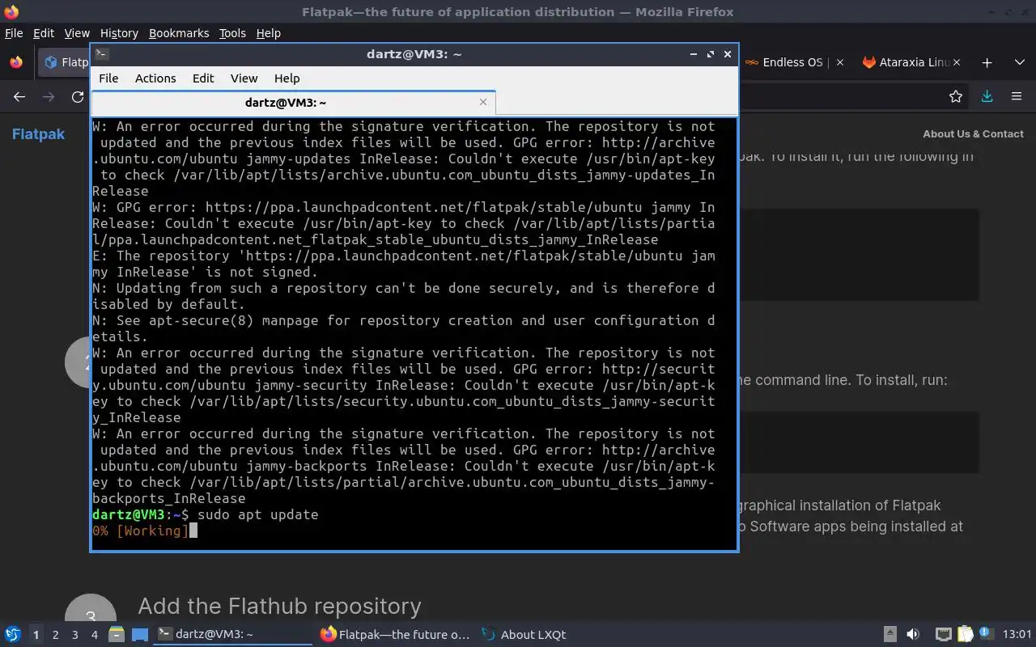Open Firefox History menu
Screen dimensions: 1036x647
pyautogui.click(x=119, y=33)
